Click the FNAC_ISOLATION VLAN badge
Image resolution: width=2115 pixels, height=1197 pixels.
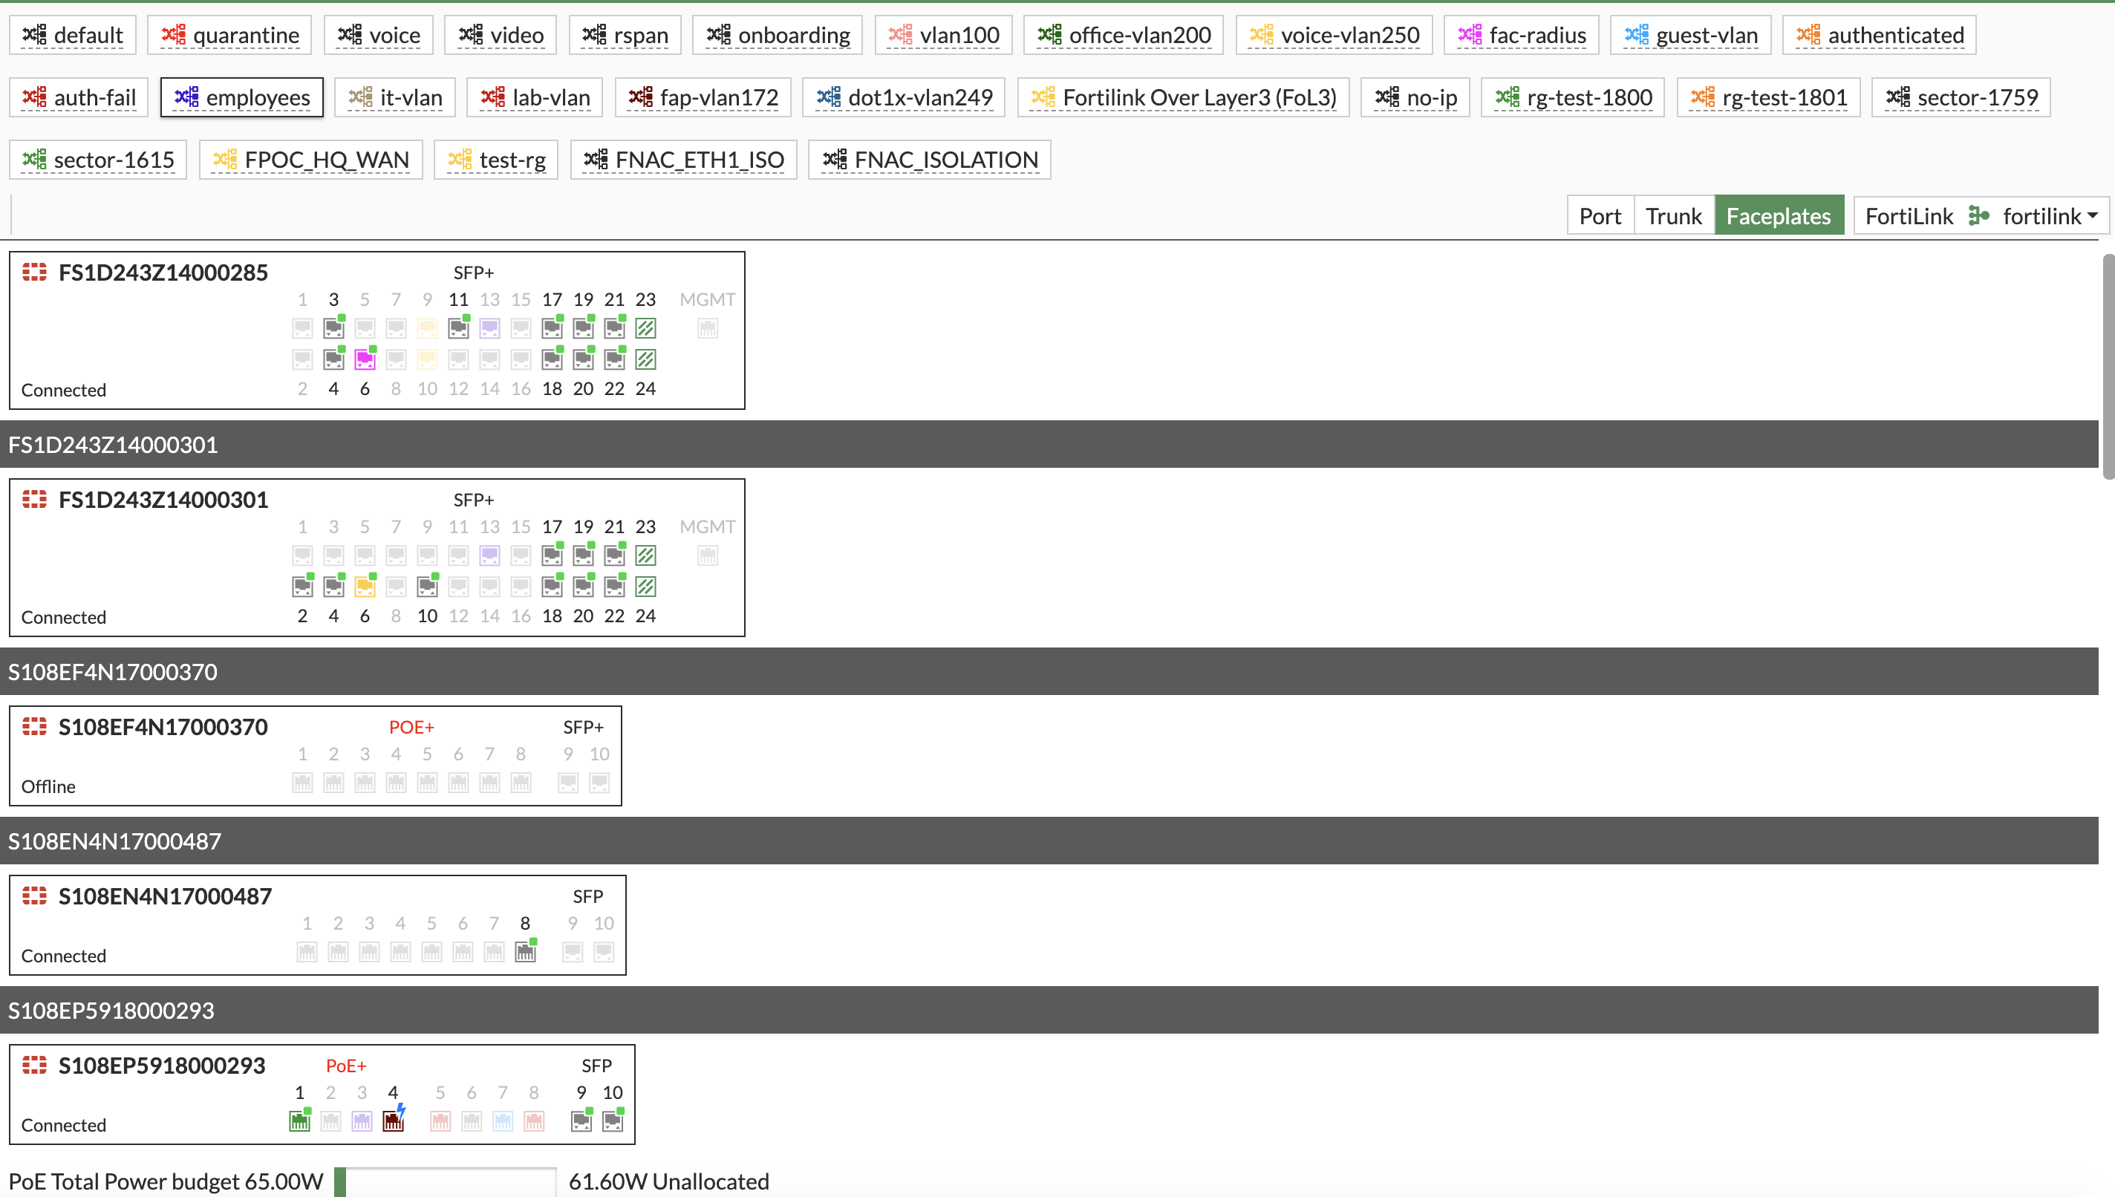[x=929, y=159]
